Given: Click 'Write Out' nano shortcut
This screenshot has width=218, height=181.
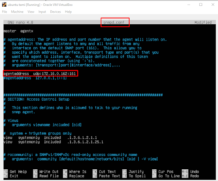Looking at the screenshot, I should [46, 171].
